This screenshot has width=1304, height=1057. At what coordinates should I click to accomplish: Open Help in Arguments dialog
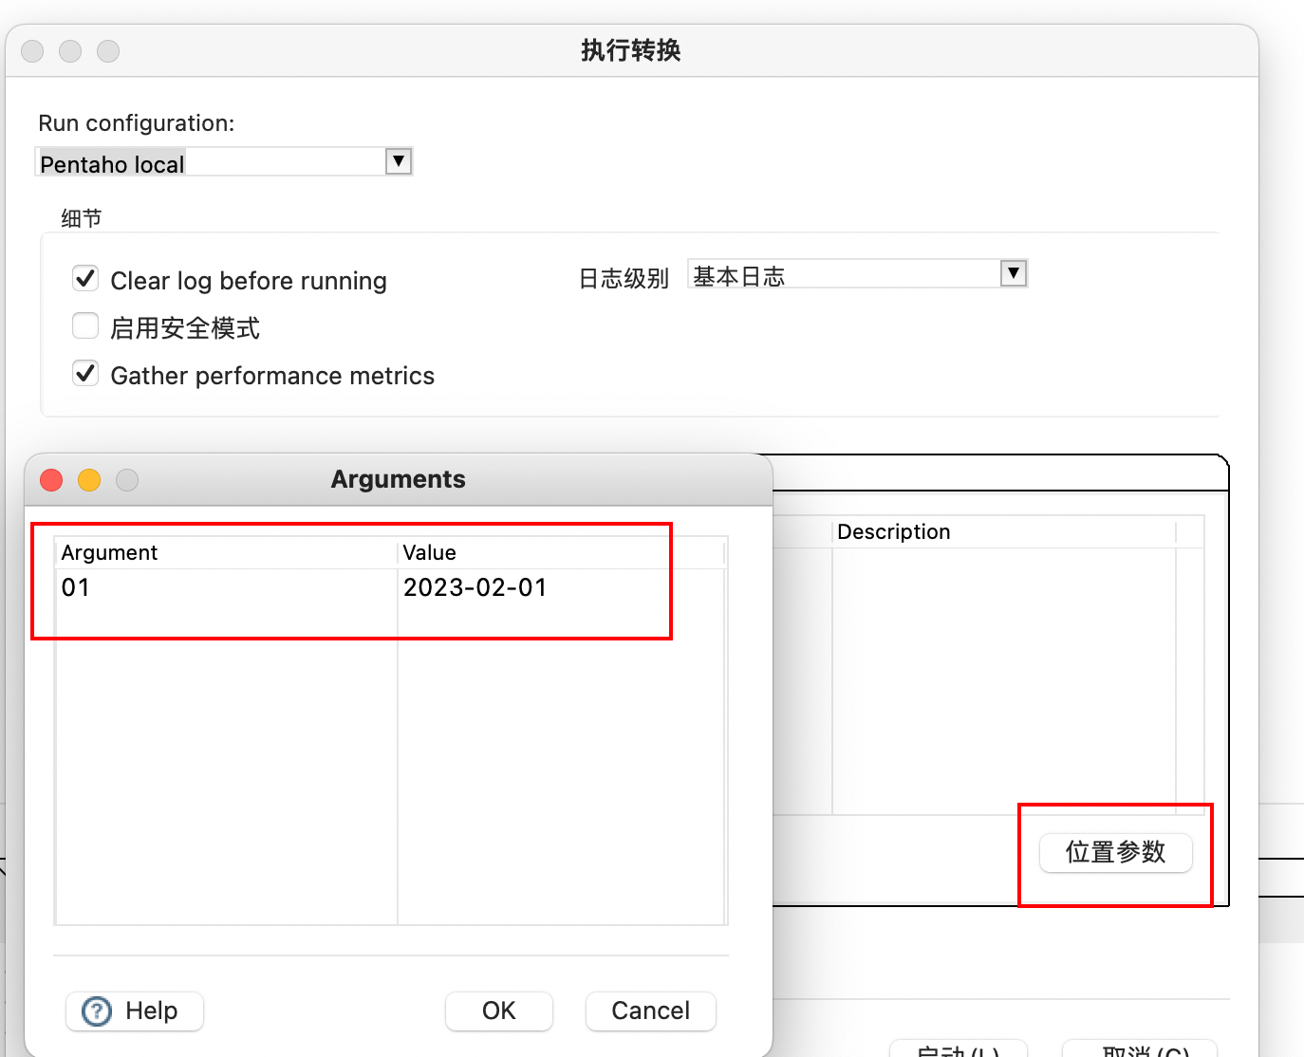point(135,1011)
